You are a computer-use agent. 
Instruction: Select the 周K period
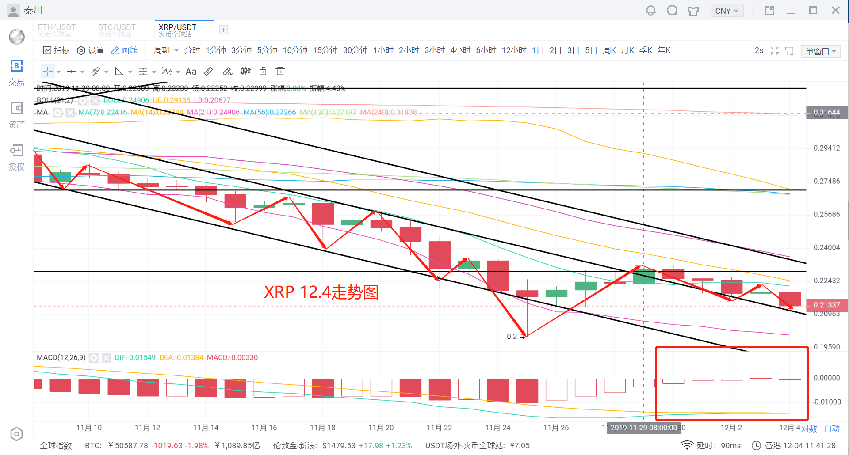pyautogui.click(x=609, y=50)
